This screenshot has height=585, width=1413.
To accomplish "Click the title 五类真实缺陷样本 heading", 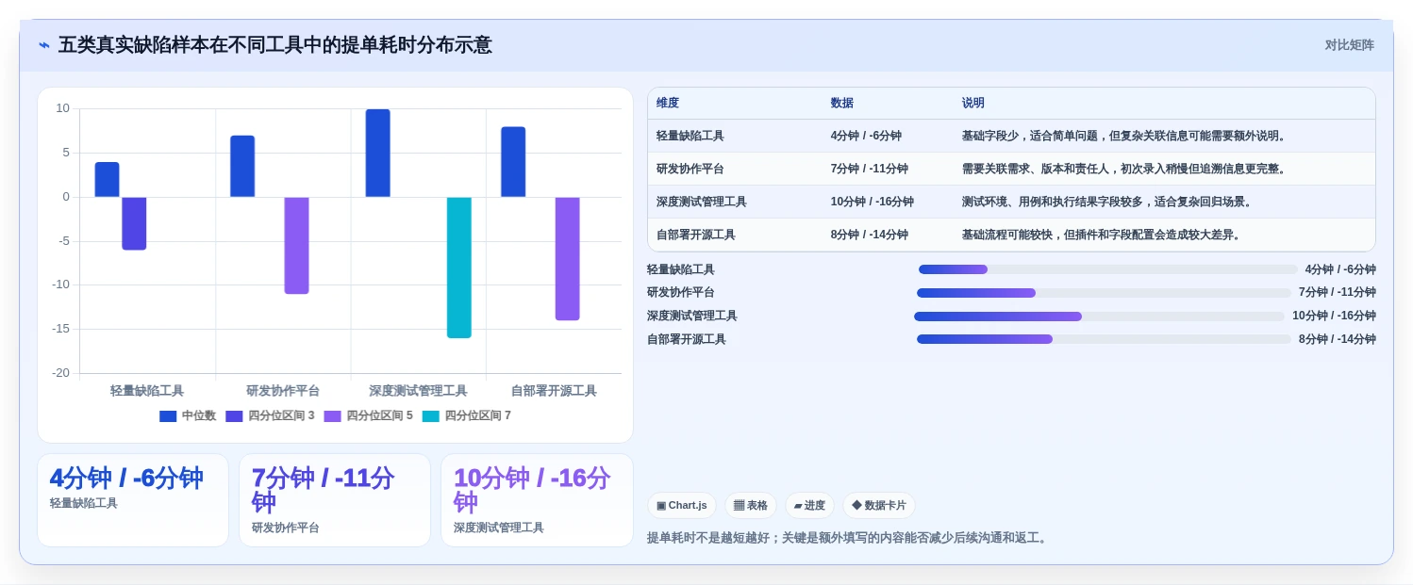I will click(x=274, y=45).
